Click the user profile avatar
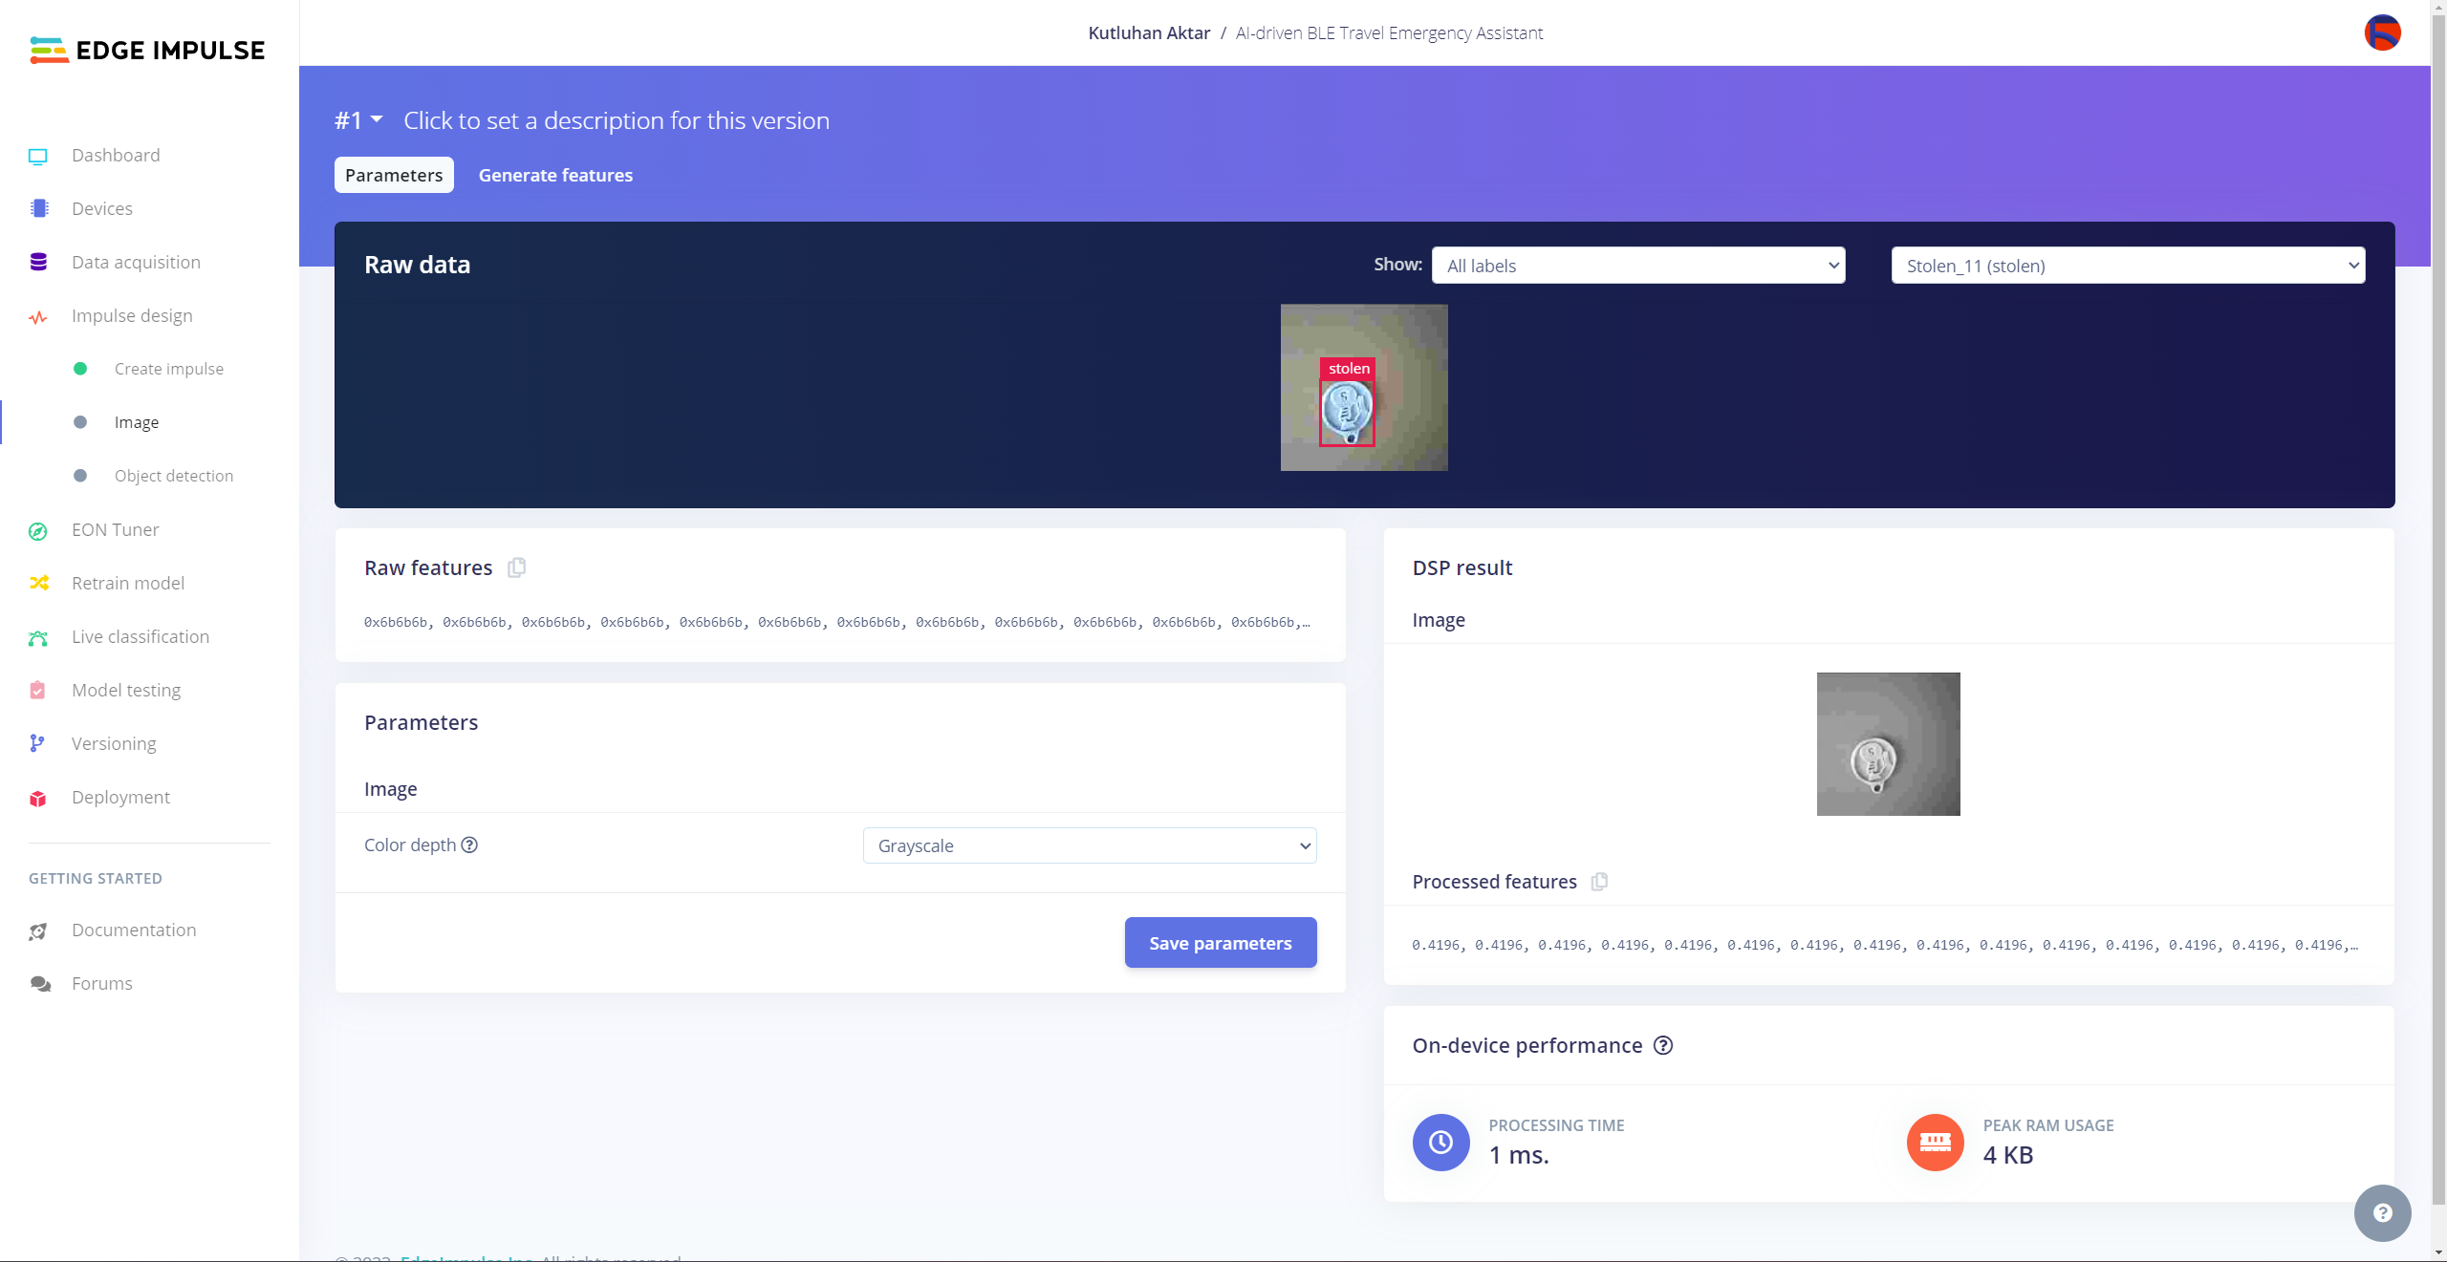Viewport: 2447px width, 1262px height. pos(2382,32)
